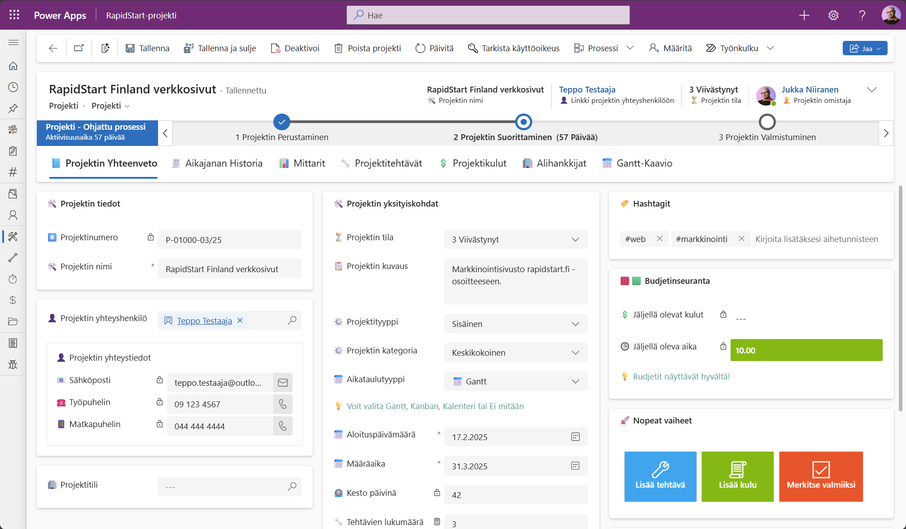The width and height of the screenshot is (906, 529).
Task: Click the Pinned items pin icon
Action: tap(13, 108)
